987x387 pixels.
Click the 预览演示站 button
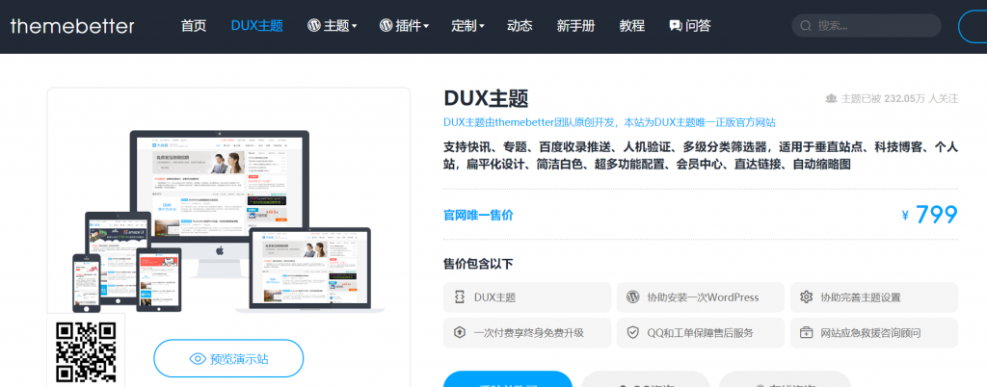pyautogui.click(x=228, y=359)
